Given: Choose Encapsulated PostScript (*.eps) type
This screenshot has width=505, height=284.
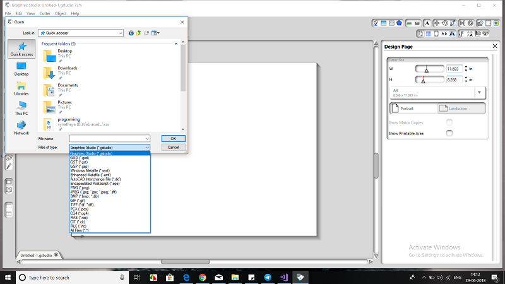Looking at the screenshot, I should (x=95, y=184).
